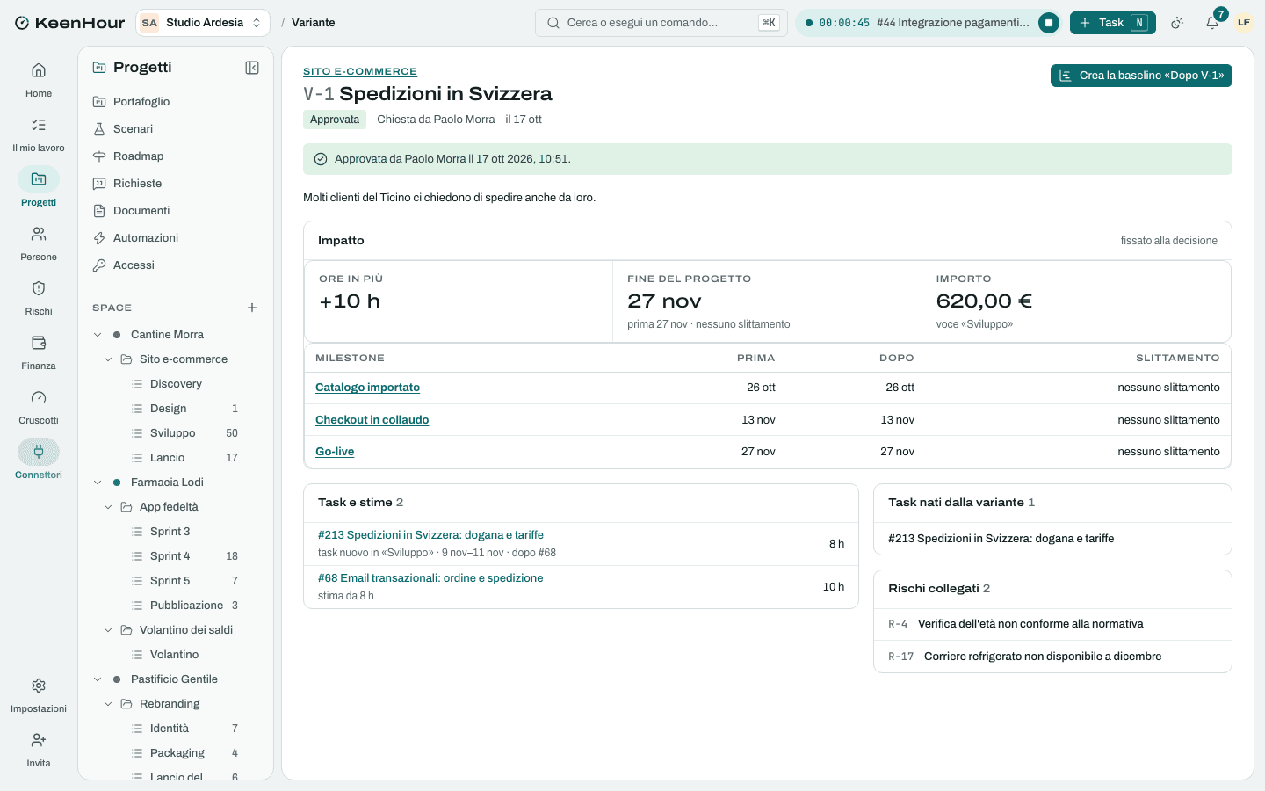Viewport: 1265px width, 791px height.
Task: Open risk R-17 Corriere refrigerato
Action: [x=1052, y=657]
